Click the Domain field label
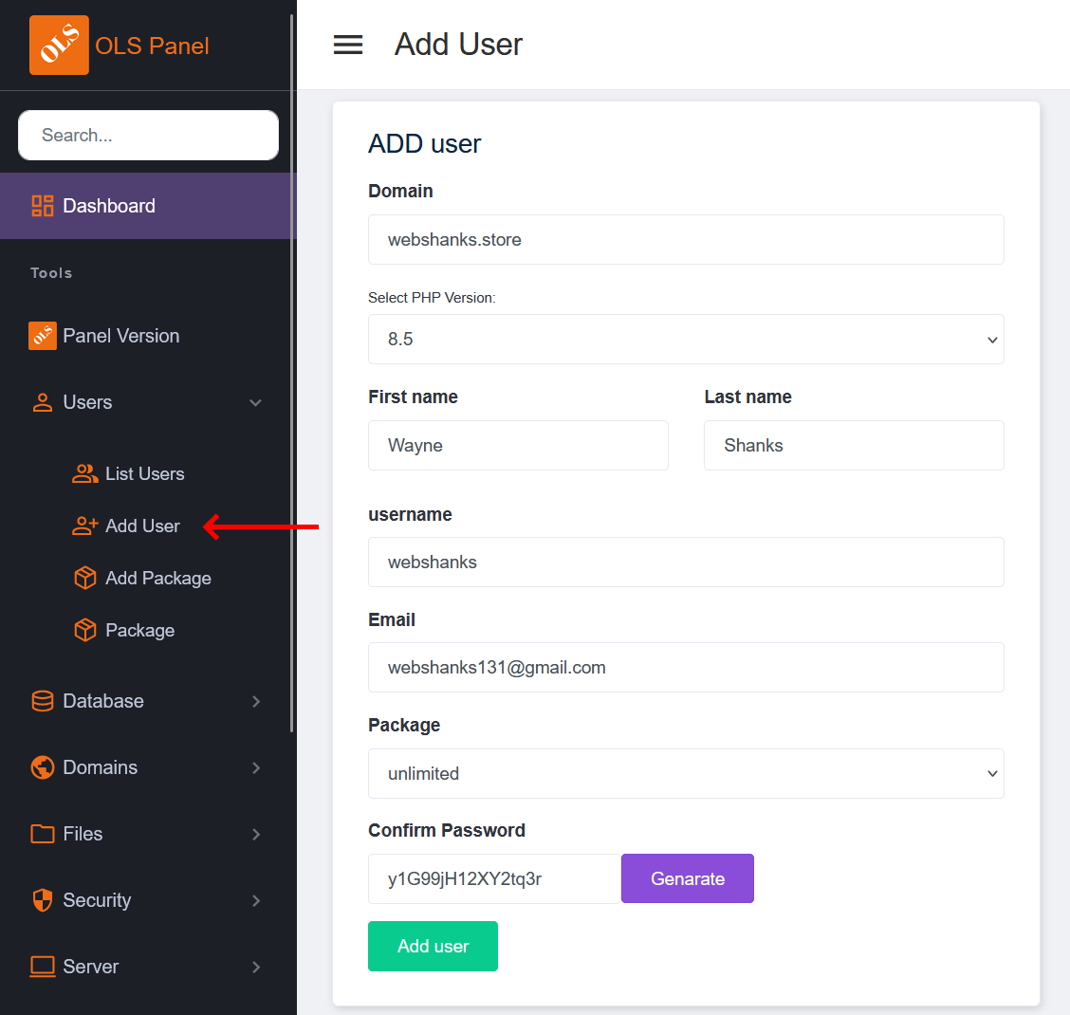 coord(400,191)
